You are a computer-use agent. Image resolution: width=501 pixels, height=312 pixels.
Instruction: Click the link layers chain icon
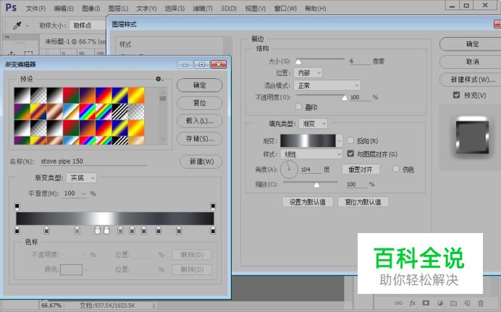(x=398, y=303)
